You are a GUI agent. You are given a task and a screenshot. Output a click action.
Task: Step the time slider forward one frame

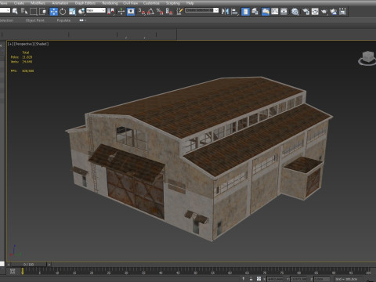pyautogui.click(x=49, y=265)
